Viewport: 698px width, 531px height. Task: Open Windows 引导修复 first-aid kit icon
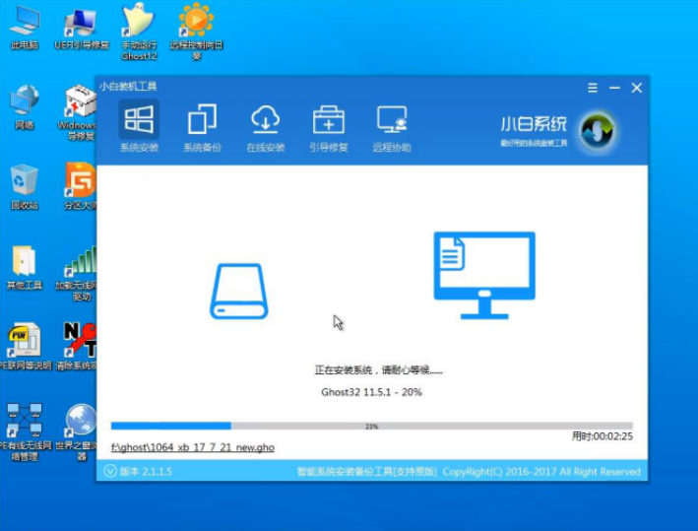(x=78, y=112)
